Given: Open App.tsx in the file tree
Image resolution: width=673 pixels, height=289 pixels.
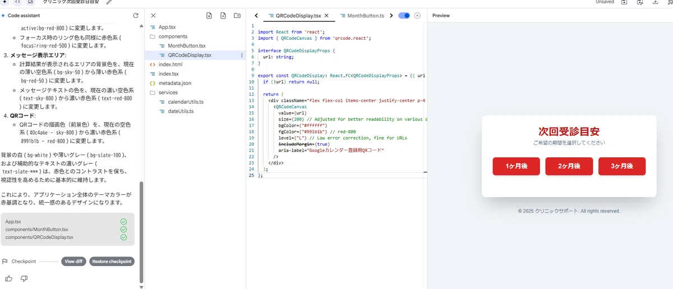Looking at the screenshot, I should (167, 27).
